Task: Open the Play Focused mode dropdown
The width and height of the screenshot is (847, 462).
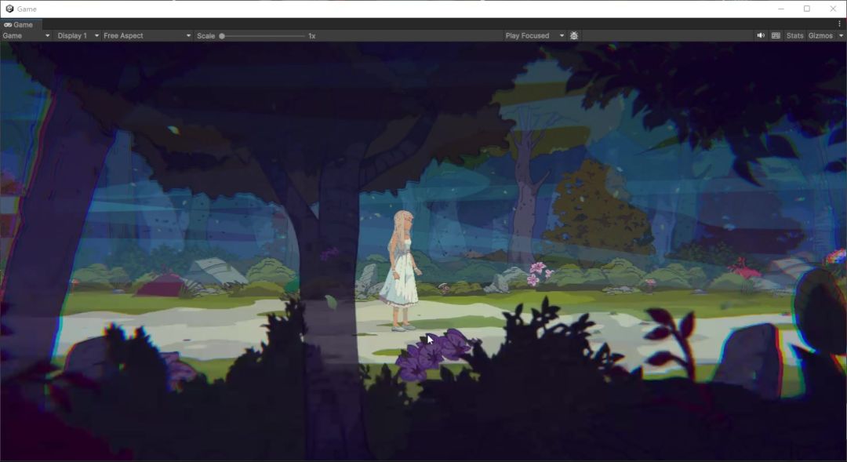Action: tap(534, 36)
